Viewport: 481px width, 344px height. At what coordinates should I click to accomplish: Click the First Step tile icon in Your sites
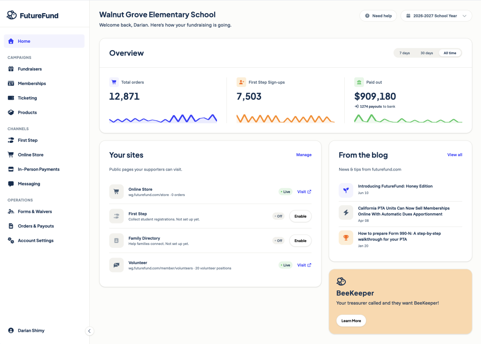(116, 216)
